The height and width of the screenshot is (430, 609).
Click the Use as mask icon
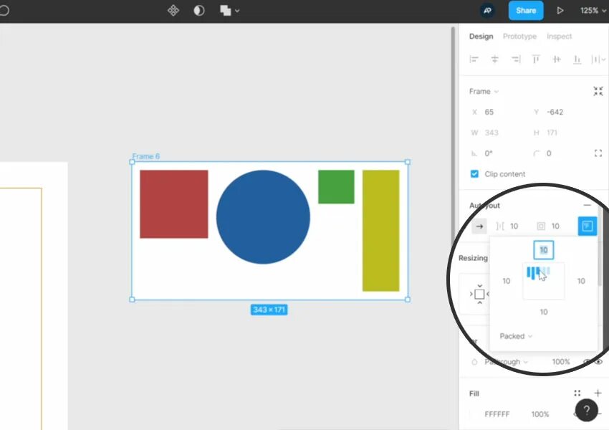[199, 11]
